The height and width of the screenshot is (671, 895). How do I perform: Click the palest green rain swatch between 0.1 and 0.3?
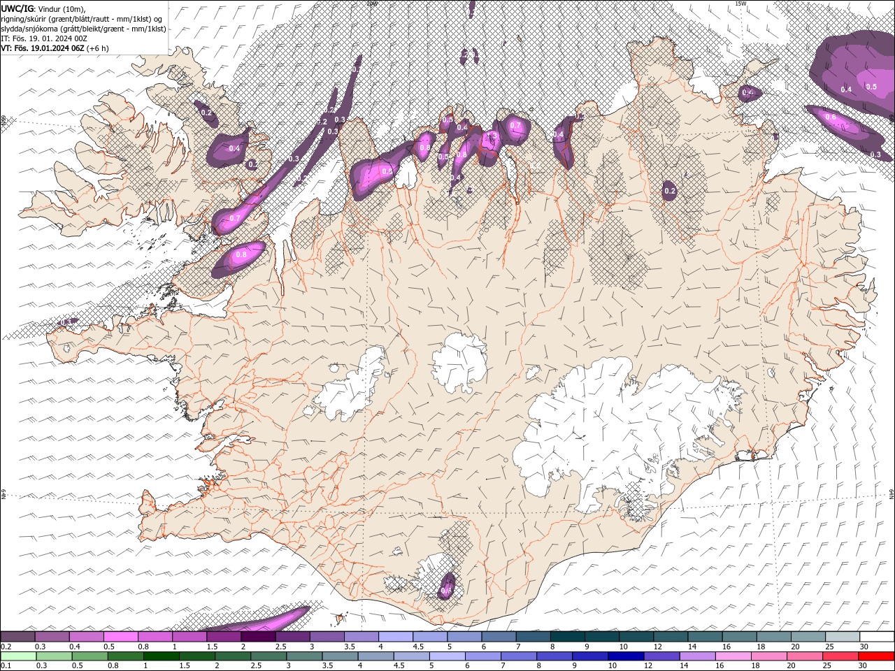pos(18,656)
